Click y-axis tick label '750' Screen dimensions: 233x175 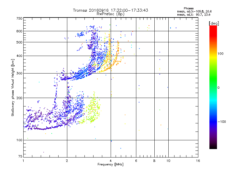click(20, 18)
